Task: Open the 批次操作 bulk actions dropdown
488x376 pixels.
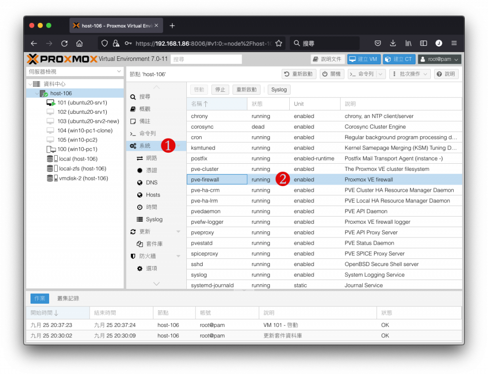Action: (410, 74)
